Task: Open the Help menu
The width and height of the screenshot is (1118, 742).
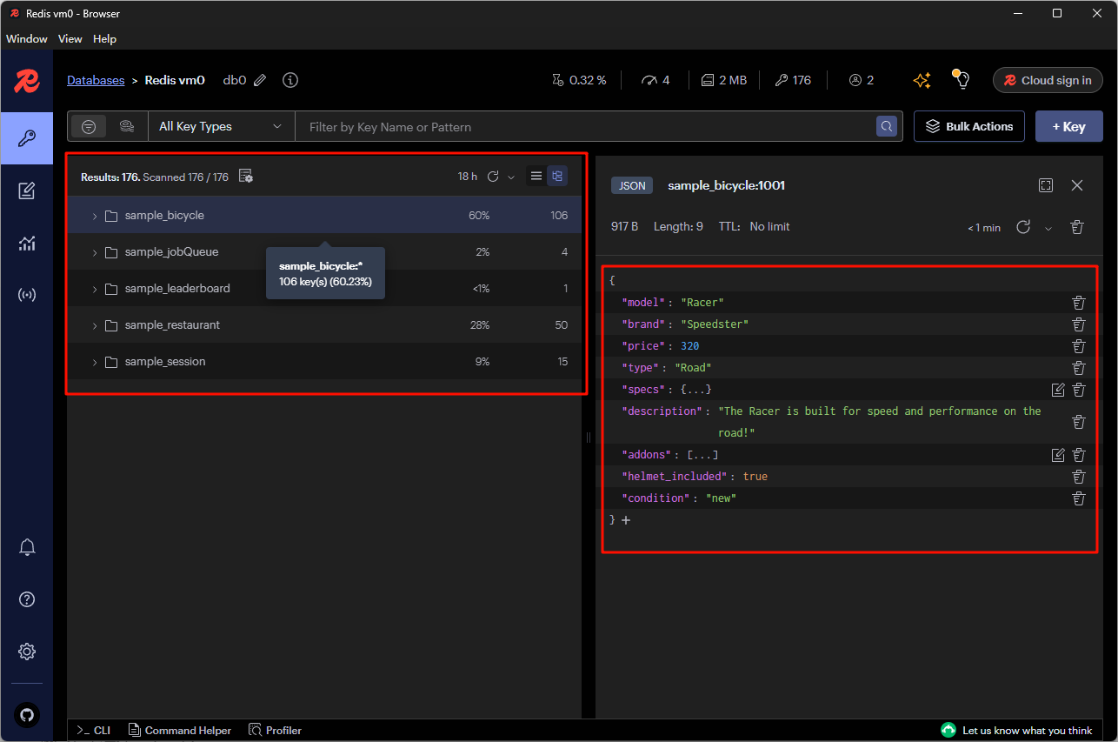Action: tap(104, 39)
